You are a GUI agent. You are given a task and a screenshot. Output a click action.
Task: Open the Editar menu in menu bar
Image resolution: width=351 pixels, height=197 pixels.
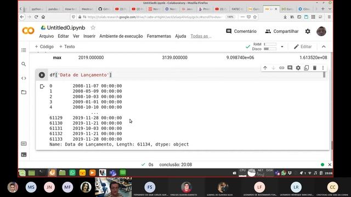pyautogui.click(x=64, y=36)
